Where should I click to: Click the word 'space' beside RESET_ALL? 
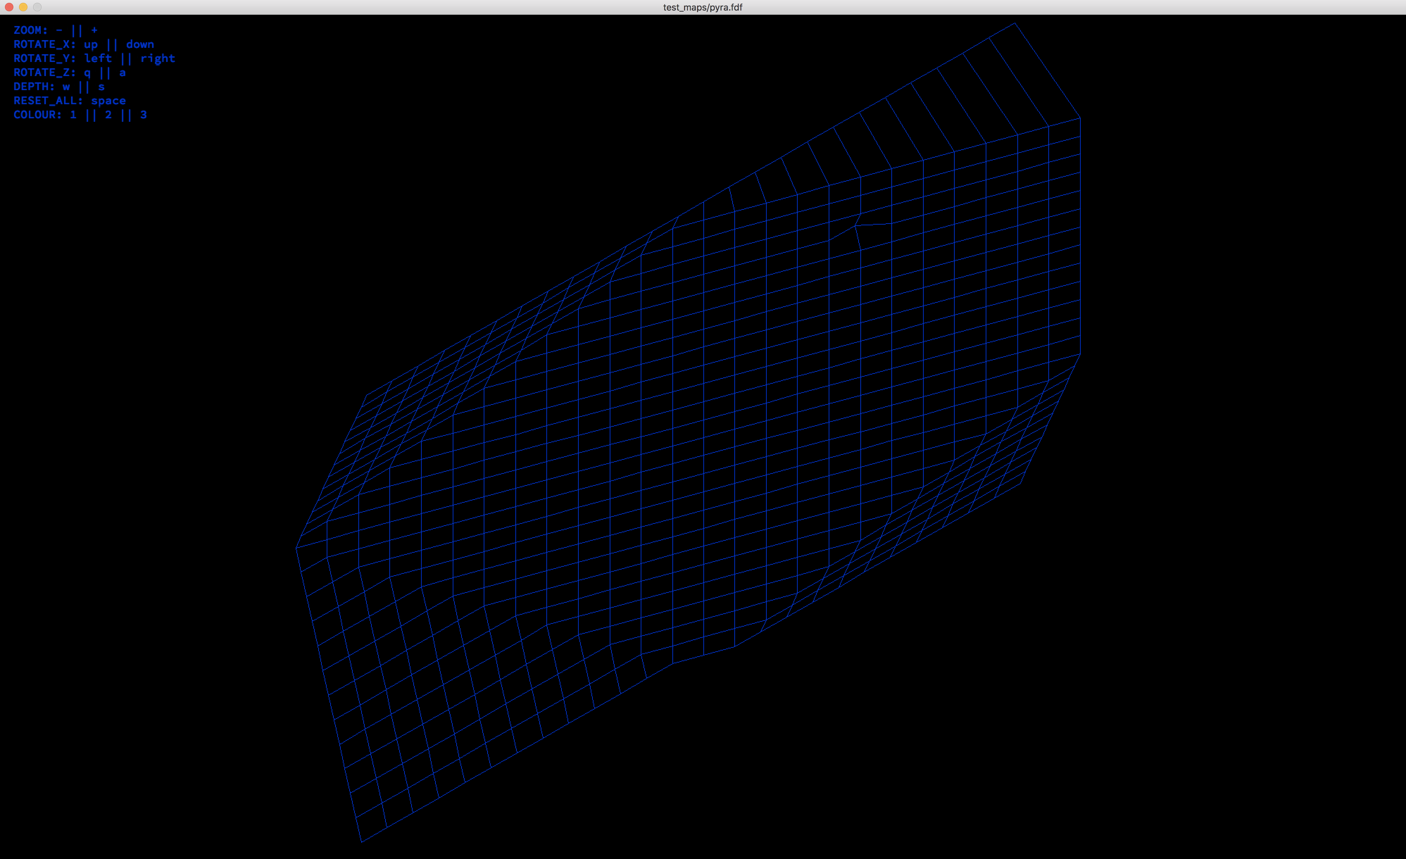pyautogui.click(x=108, y=101)
